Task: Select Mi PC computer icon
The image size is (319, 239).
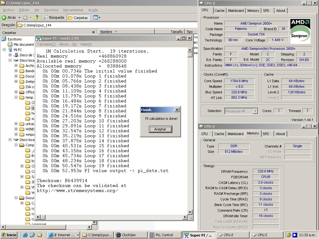Action: [x=10, y=49]
